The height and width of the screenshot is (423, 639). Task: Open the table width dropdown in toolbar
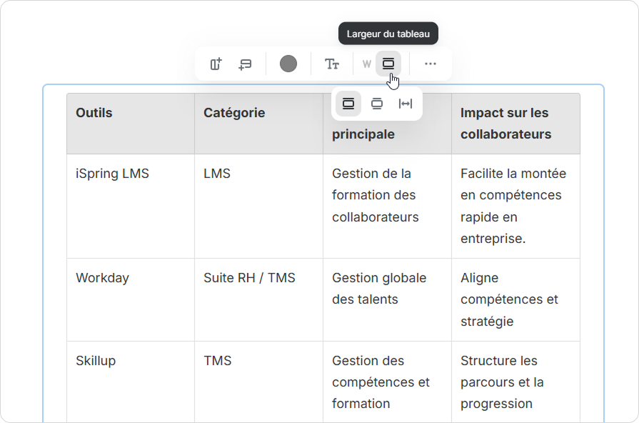[388, 64]
